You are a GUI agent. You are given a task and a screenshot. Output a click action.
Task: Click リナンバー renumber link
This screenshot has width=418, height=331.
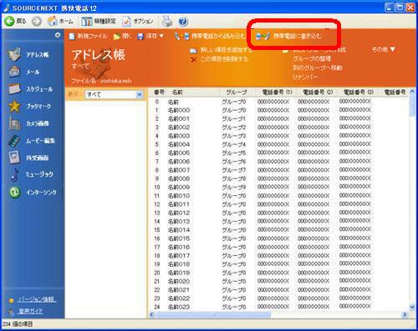pyautogui.click(x=305, y=77)
